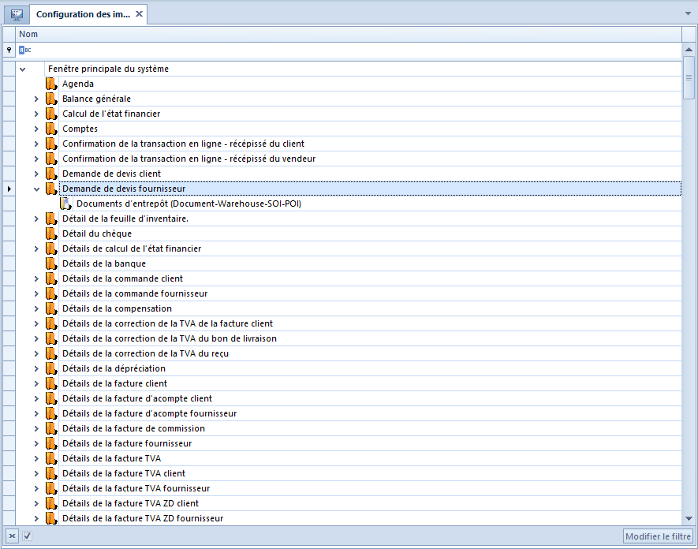698x549 pixels.
Task: Click the Modifier le filtre button
Action: click(x=658, y=536)
